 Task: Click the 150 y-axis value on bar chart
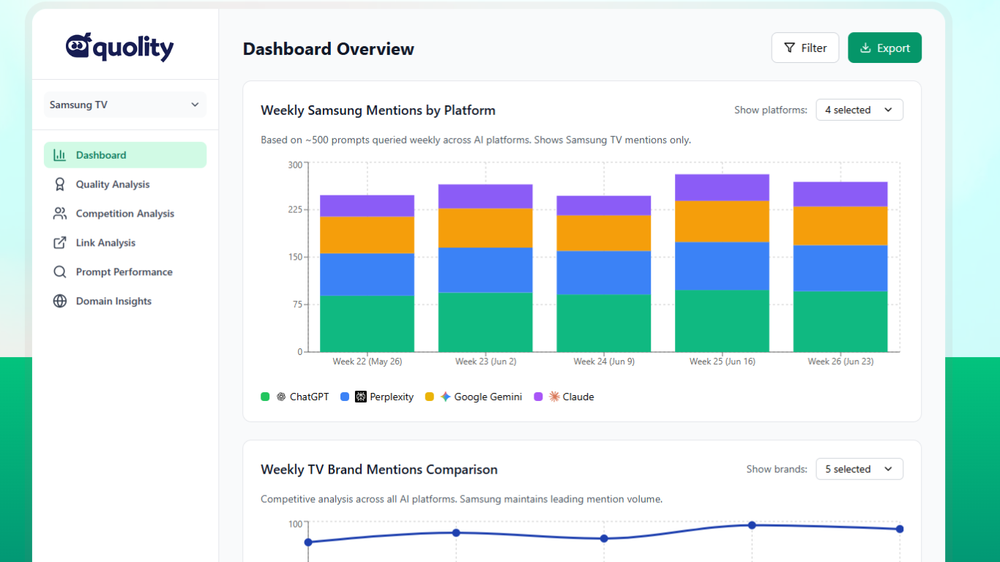tap(295, 257)
